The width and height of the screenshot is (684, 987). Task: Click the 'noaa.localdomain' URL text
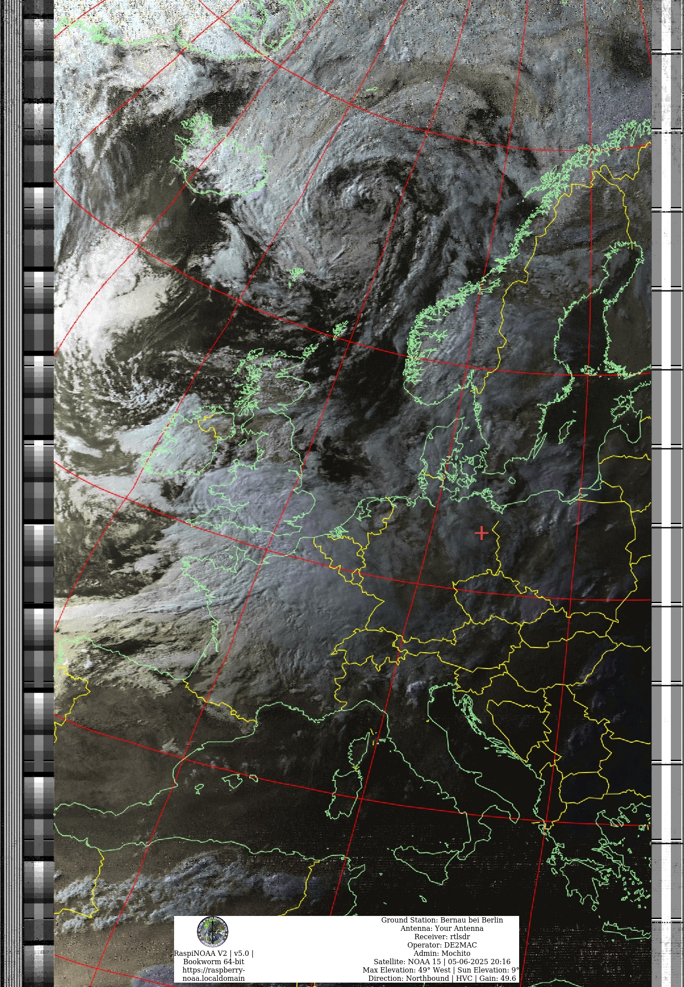click(x=214, y=978)
